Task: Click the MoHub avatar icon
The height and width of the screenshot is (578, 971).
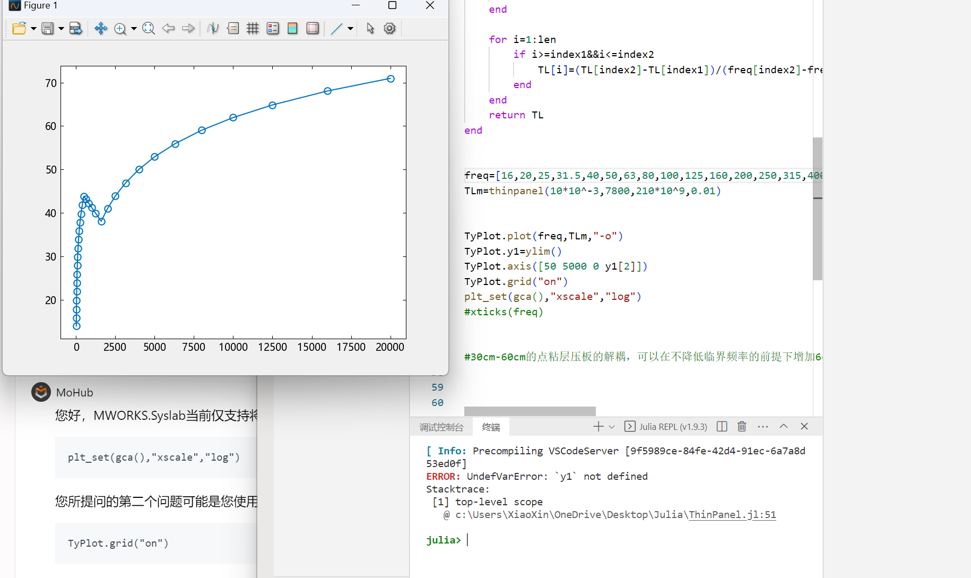Action: (x=41, y=392)
